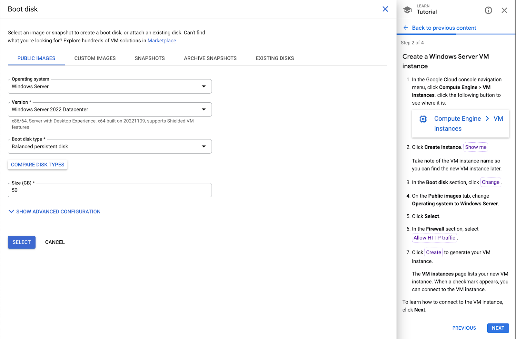
Task: Click the Show me chip
Action: pos(476,147)
